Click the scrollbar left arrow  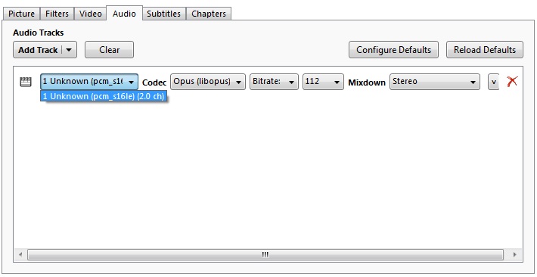20,255
